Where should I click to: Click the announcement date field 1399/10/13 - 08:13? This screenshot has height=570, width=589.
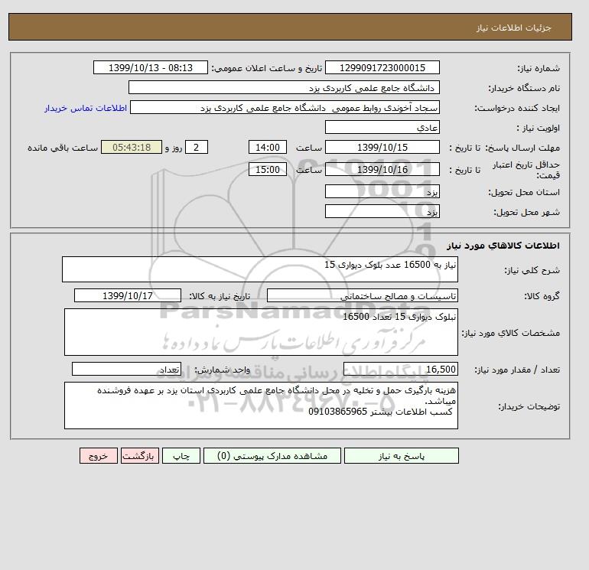point(150,67)
